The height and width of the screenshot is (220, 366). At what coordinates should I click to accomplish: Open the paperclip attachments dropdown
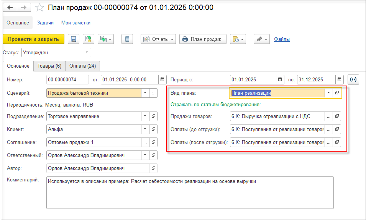(x=262, y=39)
